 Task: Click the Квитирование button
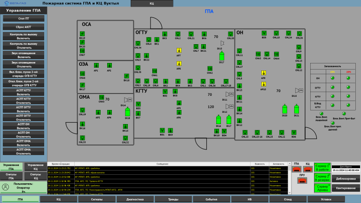(x=345, y=188)
